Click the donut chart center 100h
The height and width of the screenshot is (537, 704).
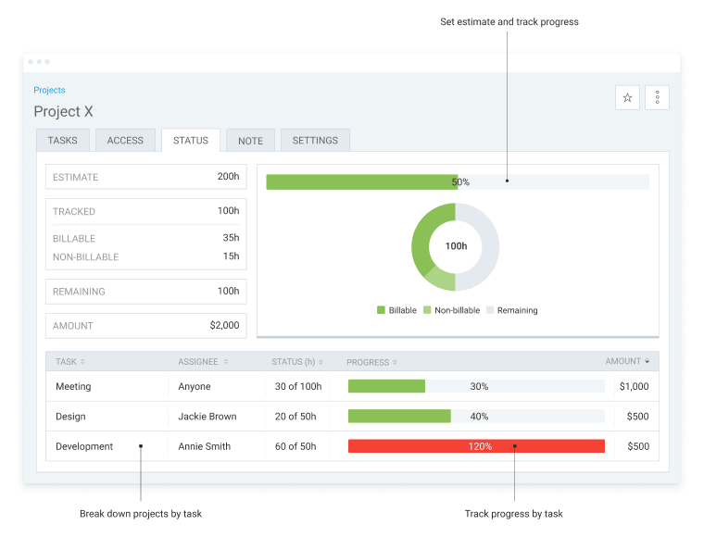[x=456, y=246]
